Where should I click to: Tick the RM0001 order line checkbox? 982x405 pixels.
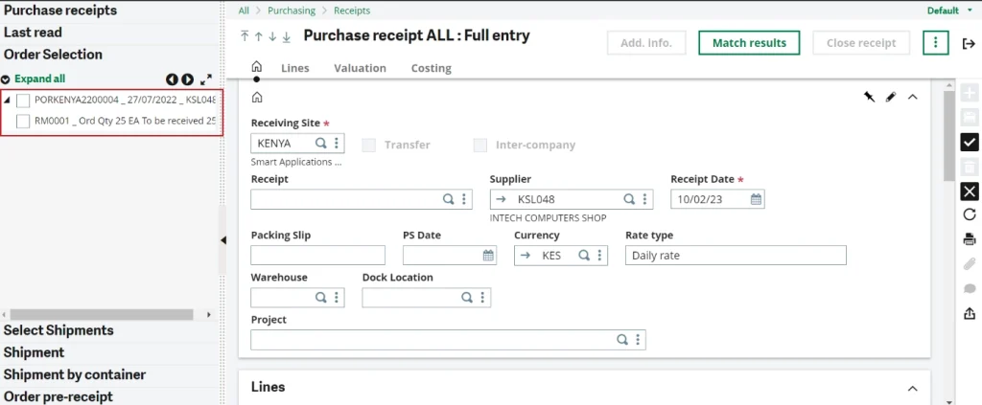point(23,122)
